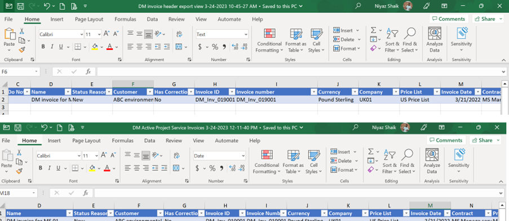Open Formulas tab in top window
This screenshot has width=509, height=221.
click(125, 19)
